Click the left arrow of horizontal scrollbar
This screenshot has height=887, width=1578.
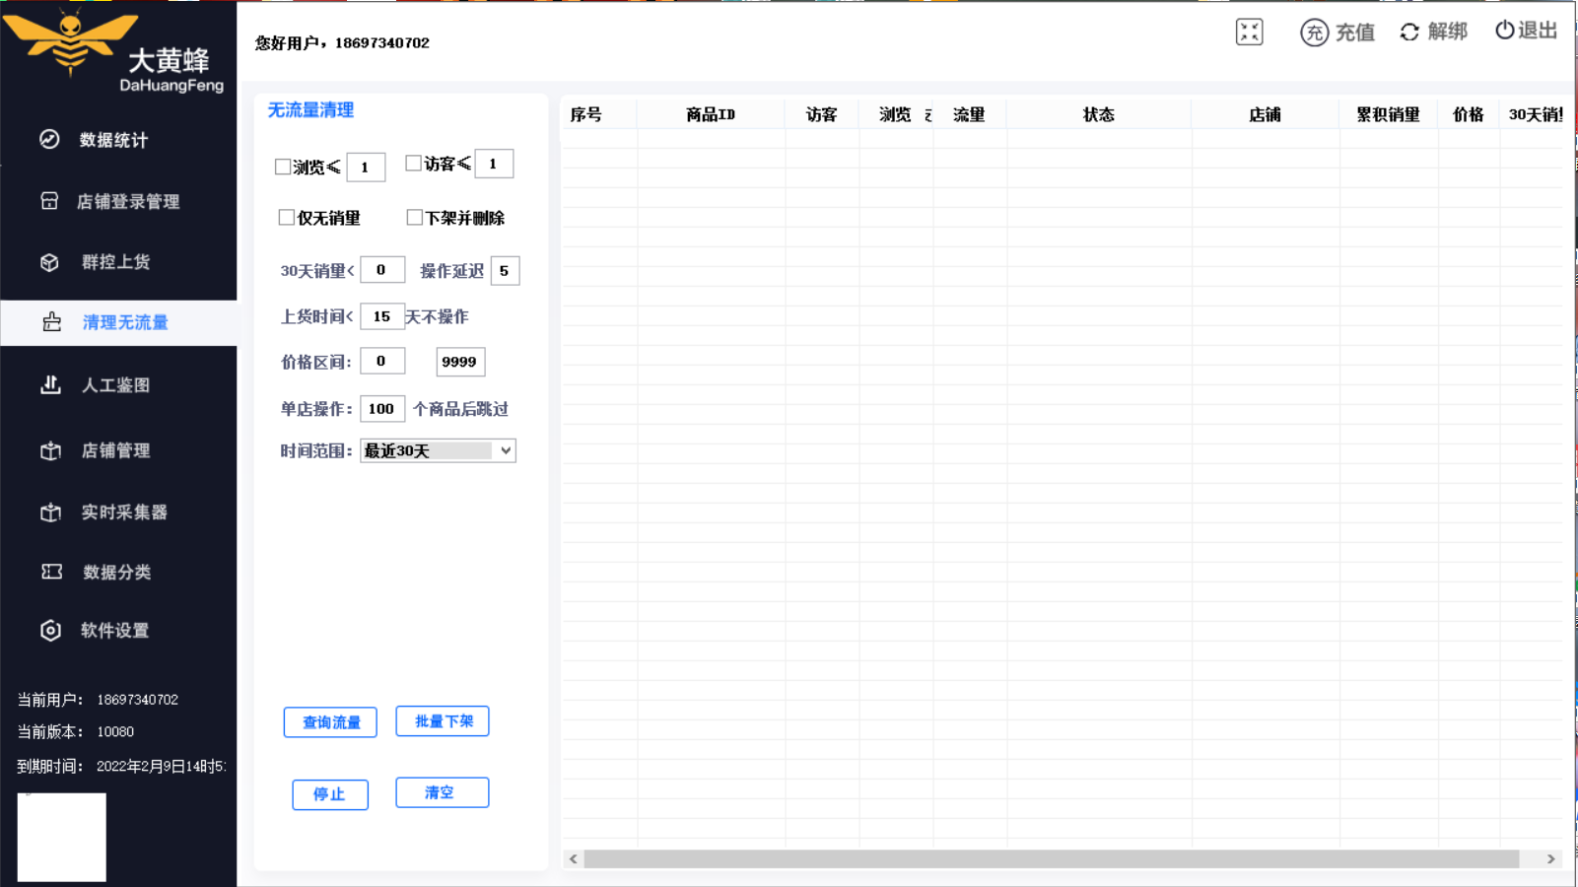pos(574,859)
